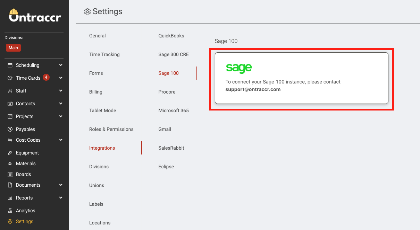Select the QuickBooks integration
This screenshot has width=420, height=230.
point(171,36)
